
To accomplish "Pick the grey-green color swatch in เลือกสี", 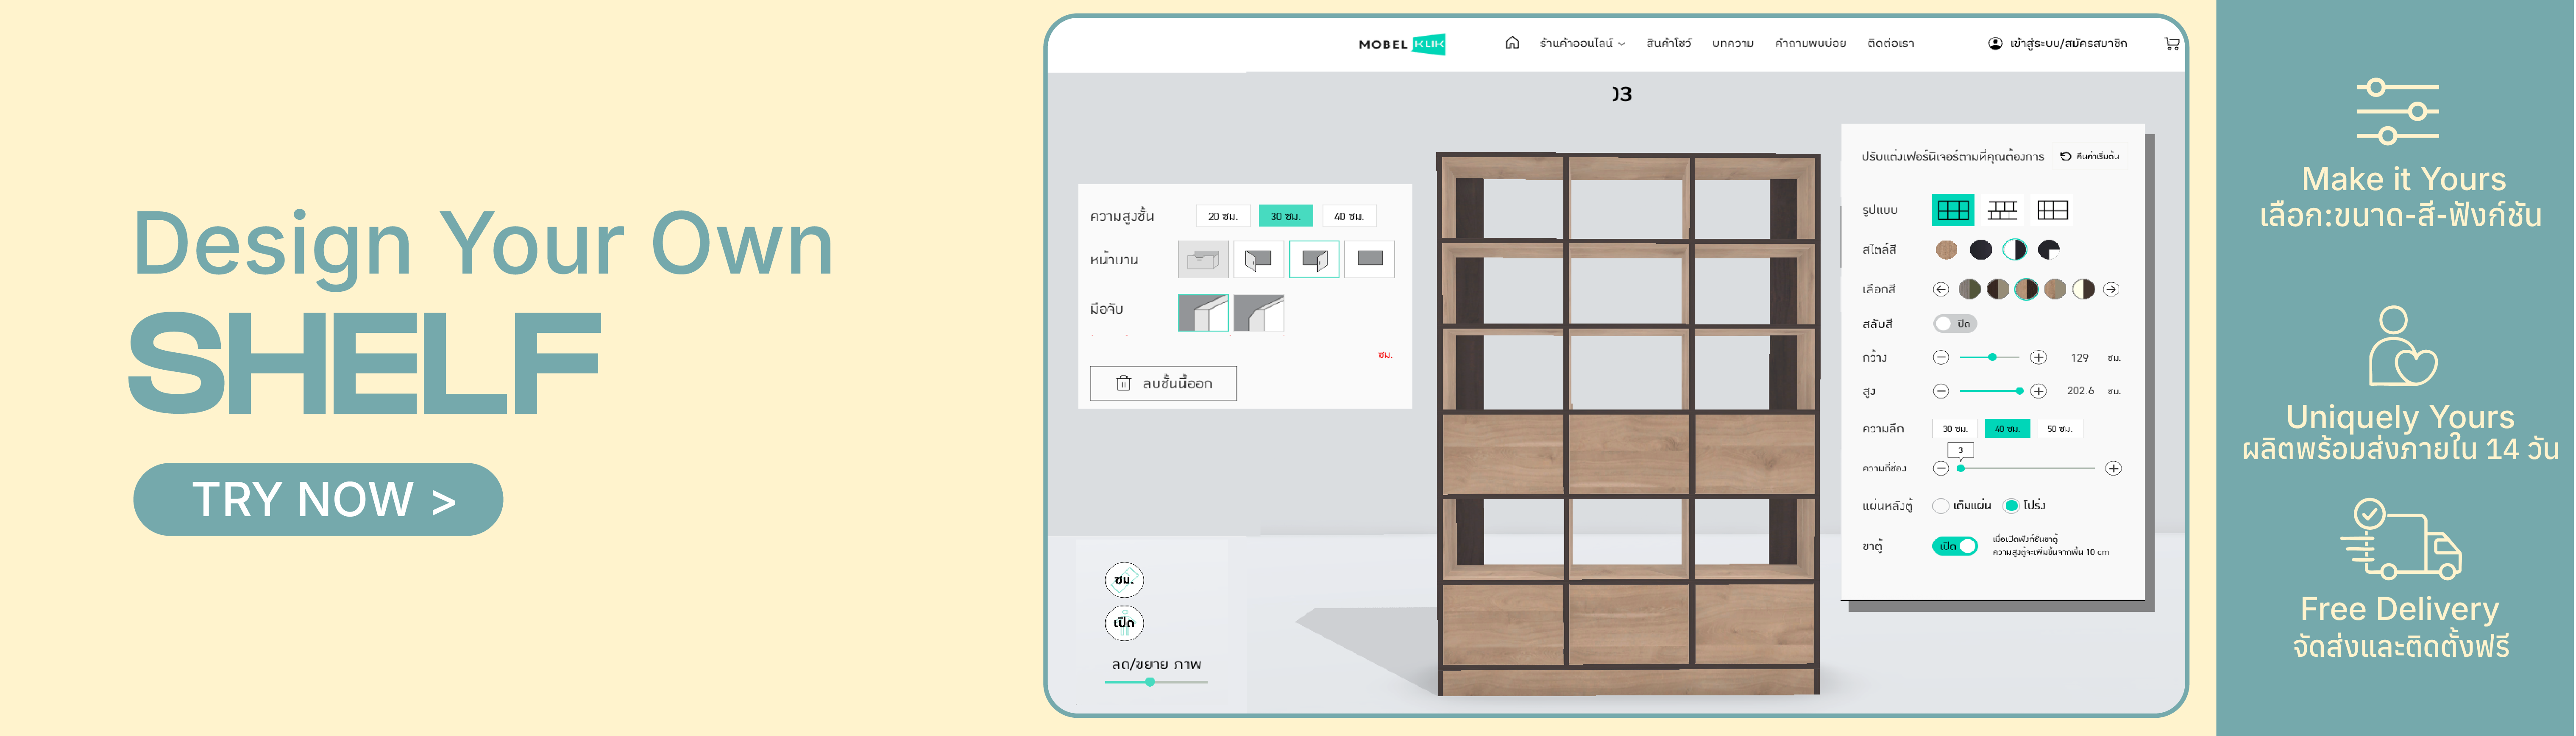I will [1969, 290].
